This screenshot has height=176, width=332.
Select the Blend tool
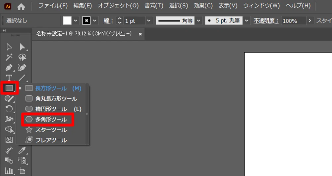9,160
